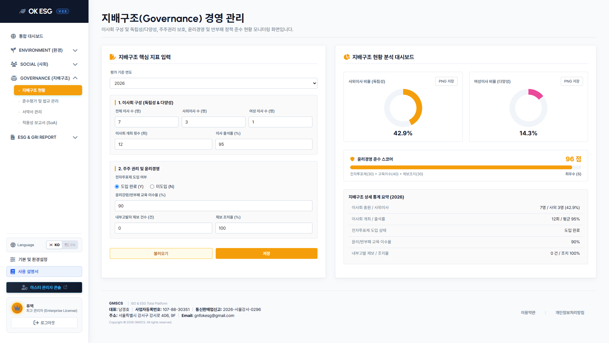This screenshot has width=609, height=343.
Task: Click the 로그아웃 button
Action: 44,323
